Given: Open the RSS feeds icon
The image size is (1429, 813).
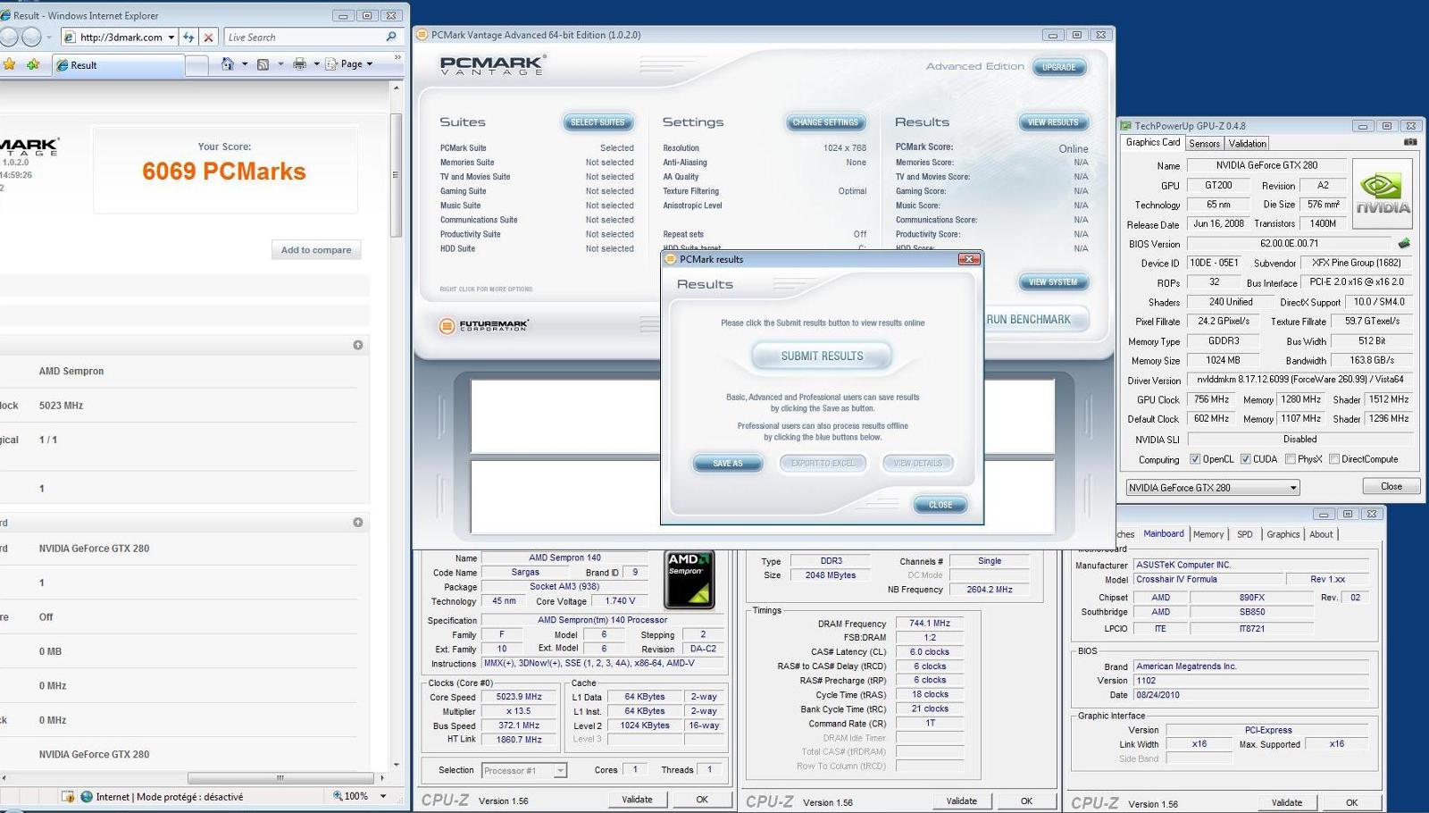Looking at the screenshot, I should pos(263,64).
